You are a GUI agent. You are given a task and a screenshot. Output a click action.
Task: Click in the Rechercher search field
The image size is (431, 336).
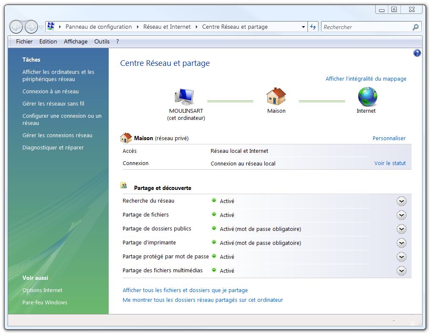pos(366,27)
